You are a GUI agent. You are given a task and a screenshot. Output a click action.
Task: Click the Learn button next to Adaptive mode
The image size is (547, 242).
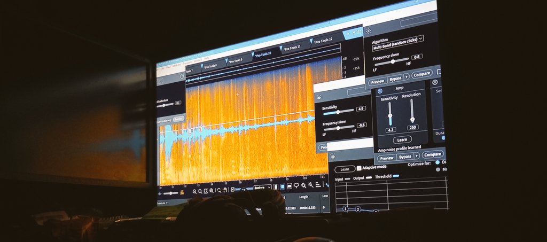pos(345,169)
